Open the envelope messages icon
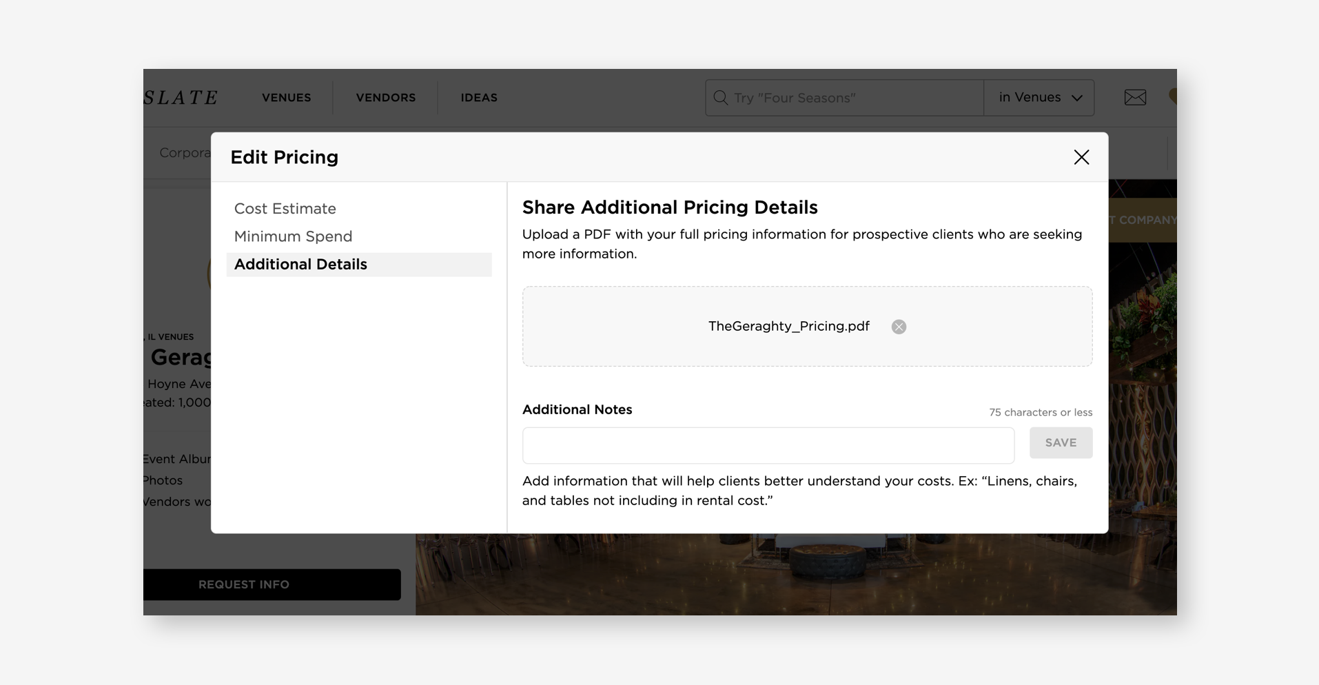Viewport: 1319px width, 685px height. (1134, 98)
